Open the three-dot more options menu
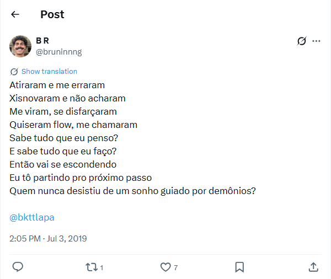This screenshot has height=279, width=331. tap(316, 41)
